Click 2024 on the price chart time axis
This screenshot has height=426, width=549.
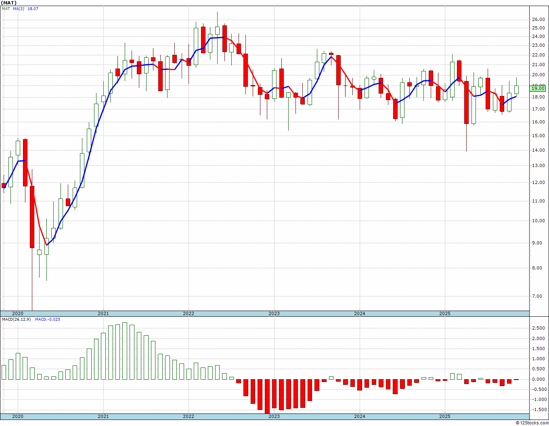click(x=359, y=313)
